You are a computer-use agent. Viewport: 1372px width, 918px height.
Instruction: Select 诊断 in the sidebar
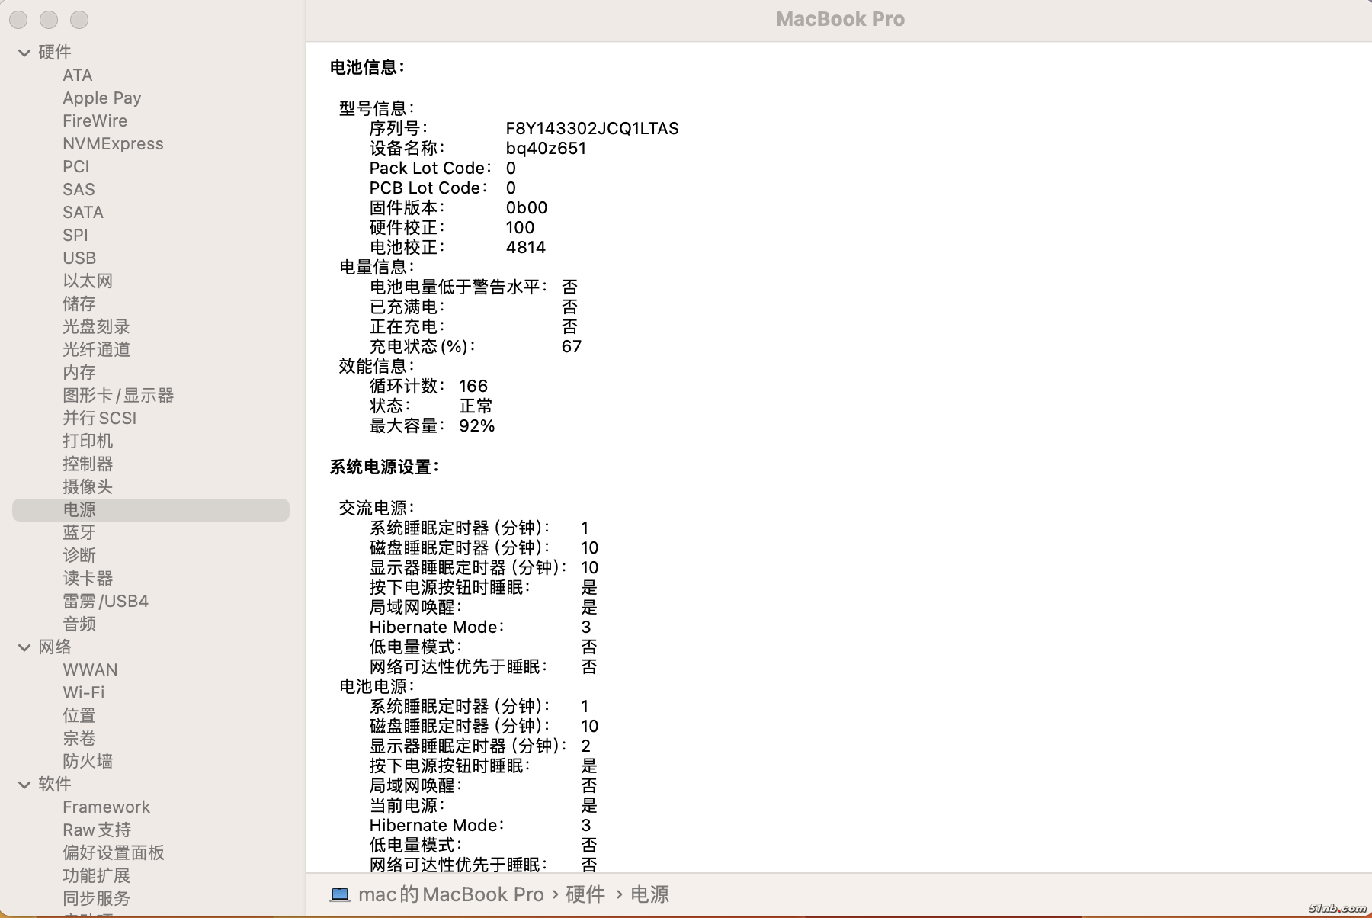(x=79, y=555)
